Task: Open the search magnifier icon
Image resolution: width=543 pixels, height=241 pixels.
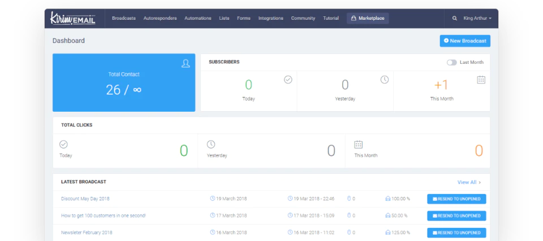Action: coord(454,18)
